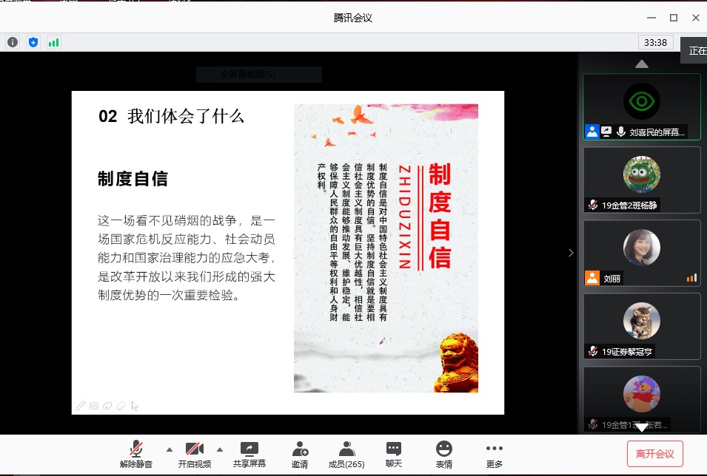Open the camera selection dropdown arrow
Image resolution: width=707 pixels, height=476 pixels.
click(220, 449)
